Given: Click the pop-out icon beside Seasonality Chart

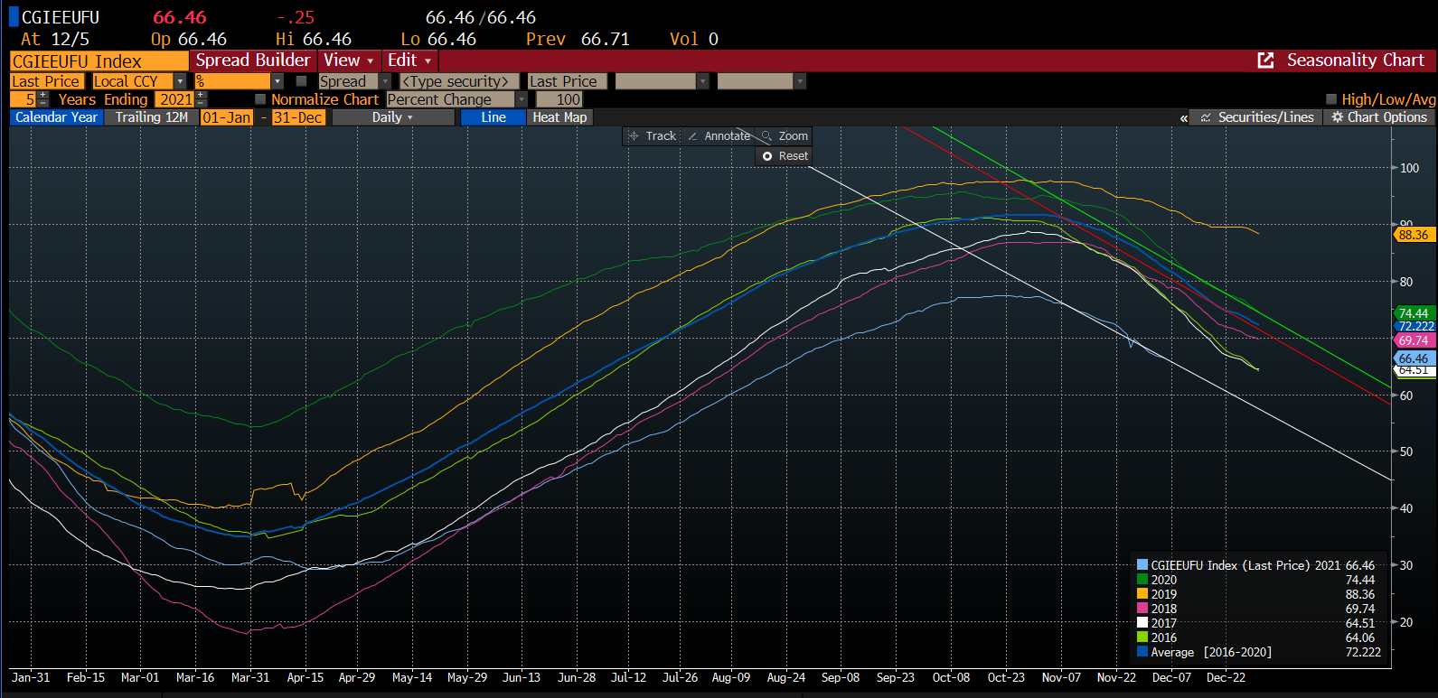Looking at the screenshot, I should 1265,60.
